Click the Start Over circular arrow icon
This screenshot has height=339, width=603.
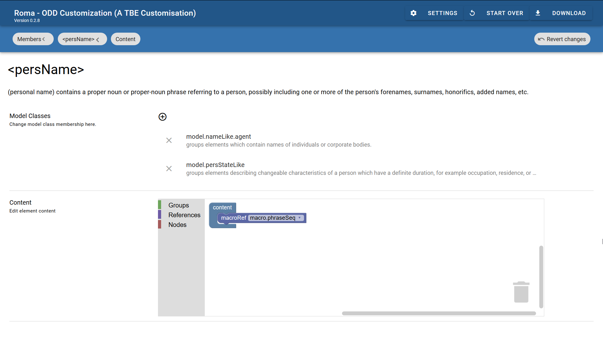point(472,13)
